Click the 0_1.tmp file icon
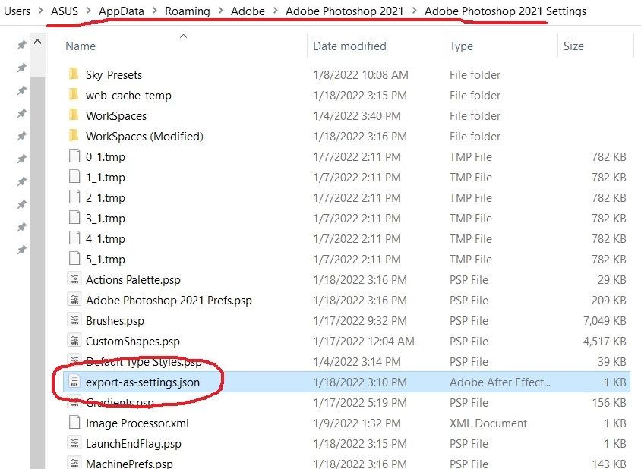This screenshot has width=641, height=469. pos(74,156)
